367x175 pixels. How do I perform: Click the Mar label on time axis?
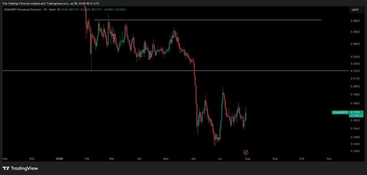click(112, 159)
